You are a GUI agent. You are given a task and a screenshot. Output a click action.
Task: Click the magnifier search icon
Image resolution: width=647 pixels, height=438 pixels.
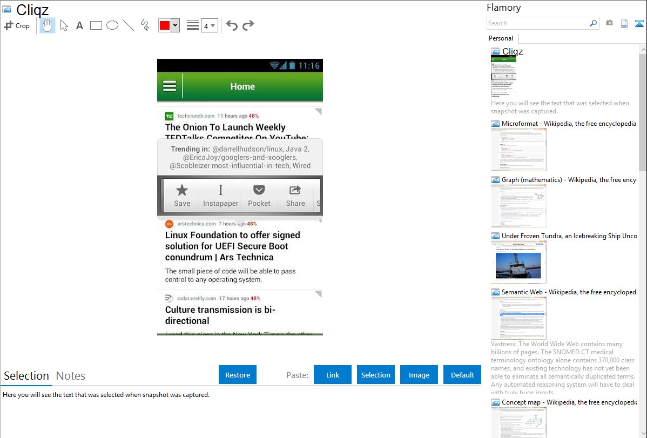tap(594, 23)
